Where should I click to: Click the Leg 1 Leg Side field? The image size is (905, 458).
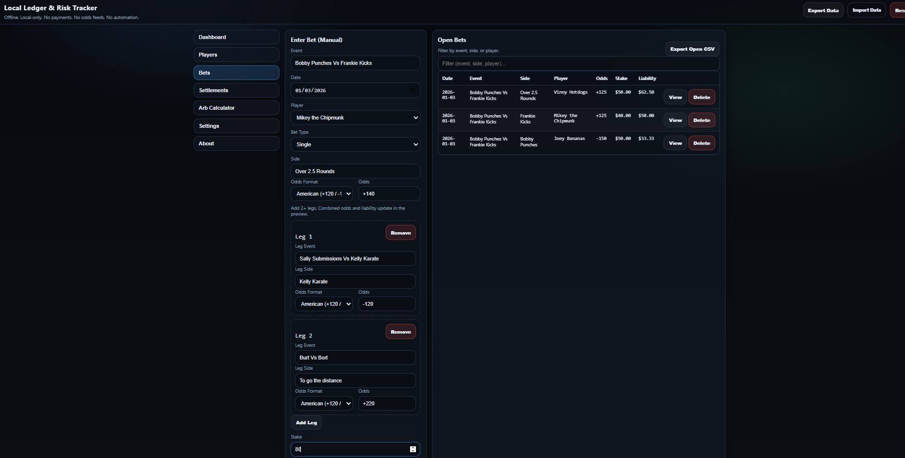355,281
